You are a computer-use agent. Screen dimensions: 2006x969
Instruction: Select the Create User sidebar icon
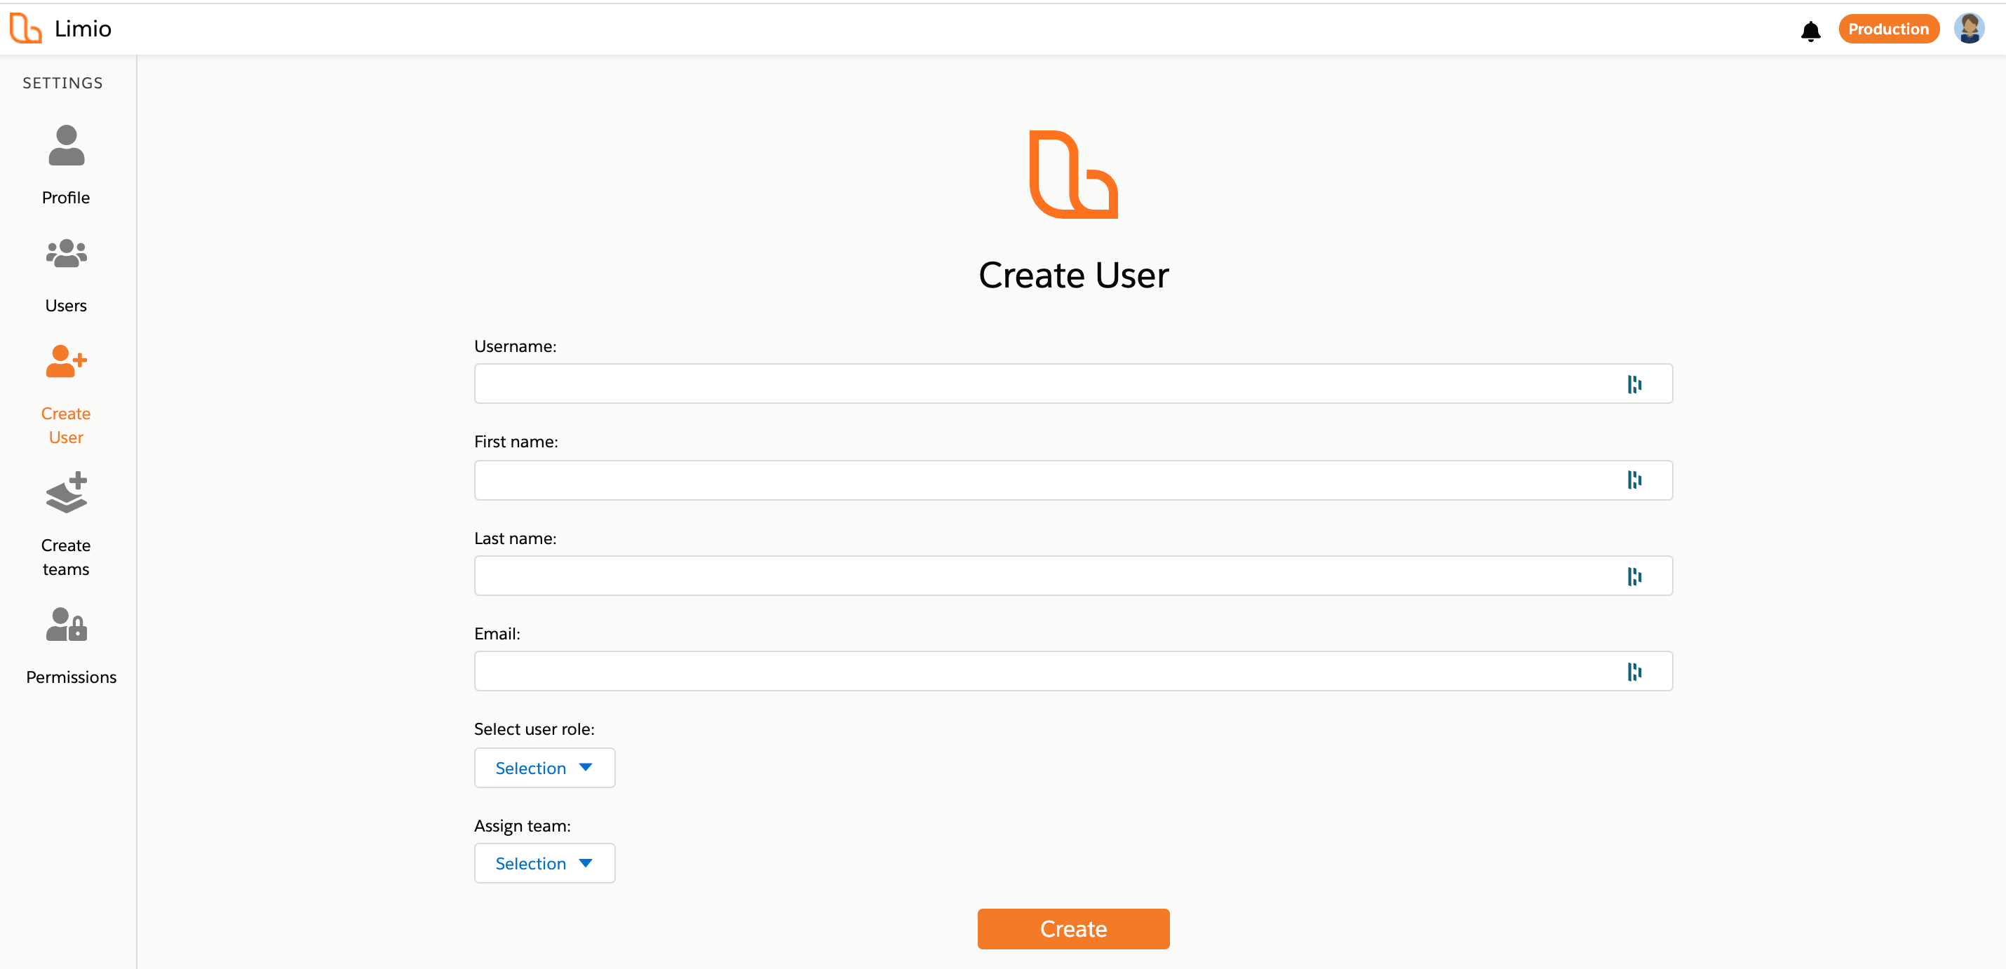pos(66,362)
